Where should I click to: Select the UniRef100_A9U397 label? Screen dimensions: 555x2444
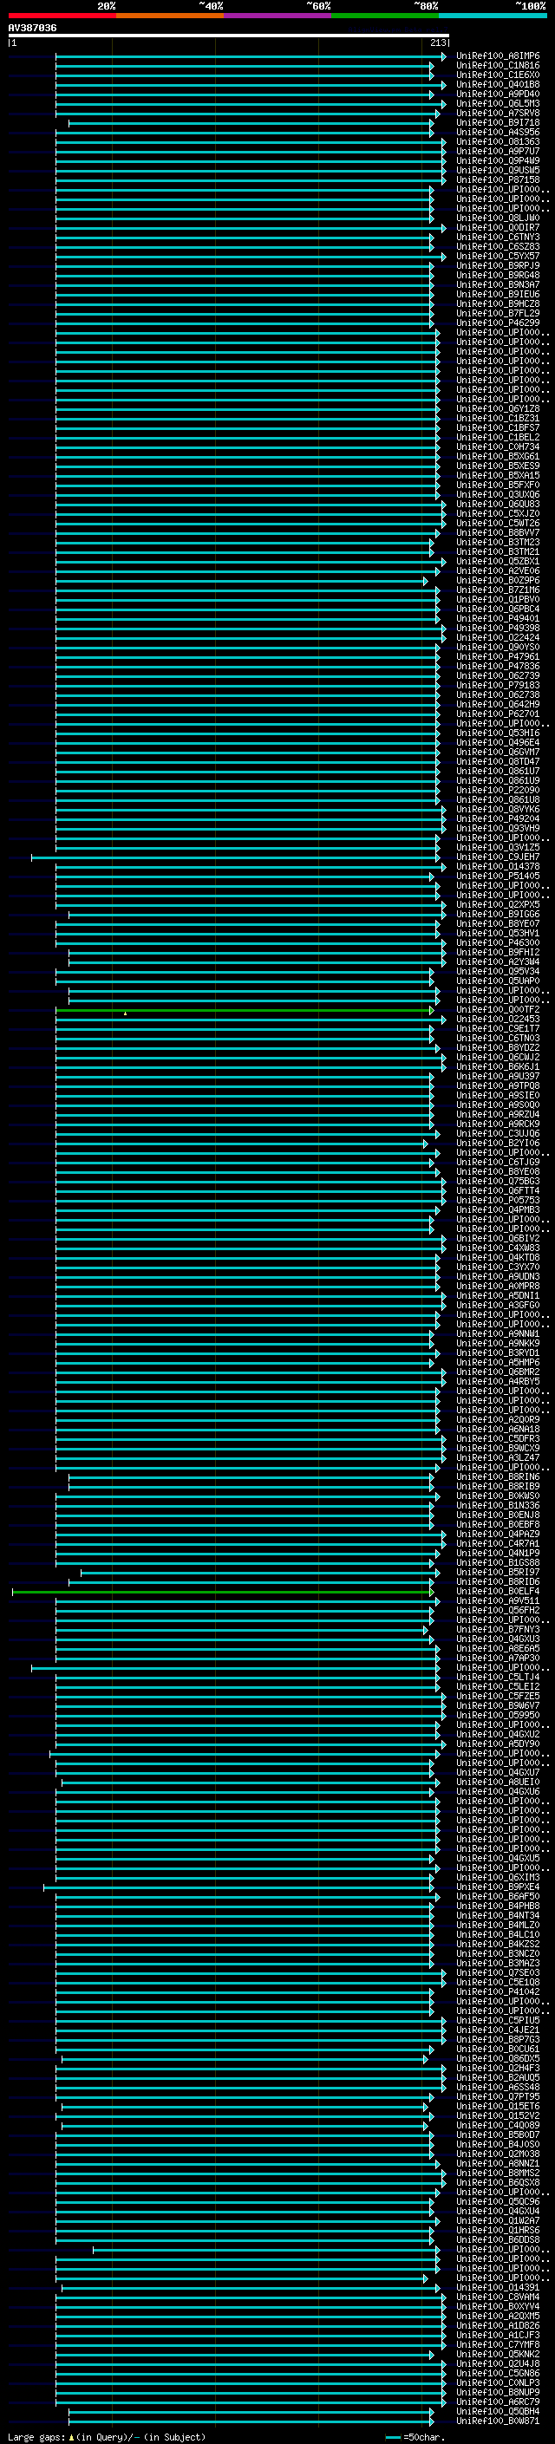click(x=498, y=1076)
